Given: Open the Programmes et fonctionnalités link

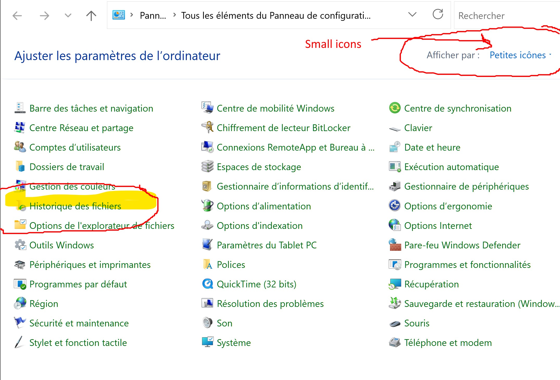Looking at the screenshot, I should pyautogui.click(x=467, y=265).
